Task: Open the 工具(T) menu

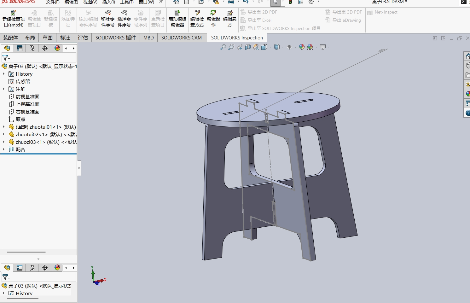Action: (x=127, y=2)
